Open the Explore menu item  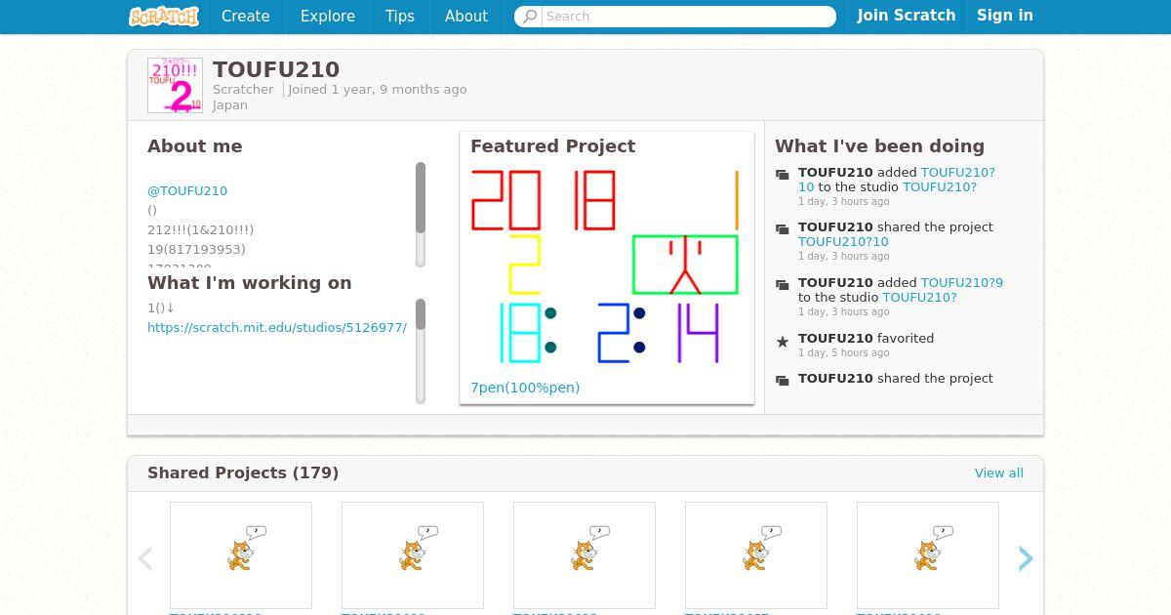click(x=328, y=17)
